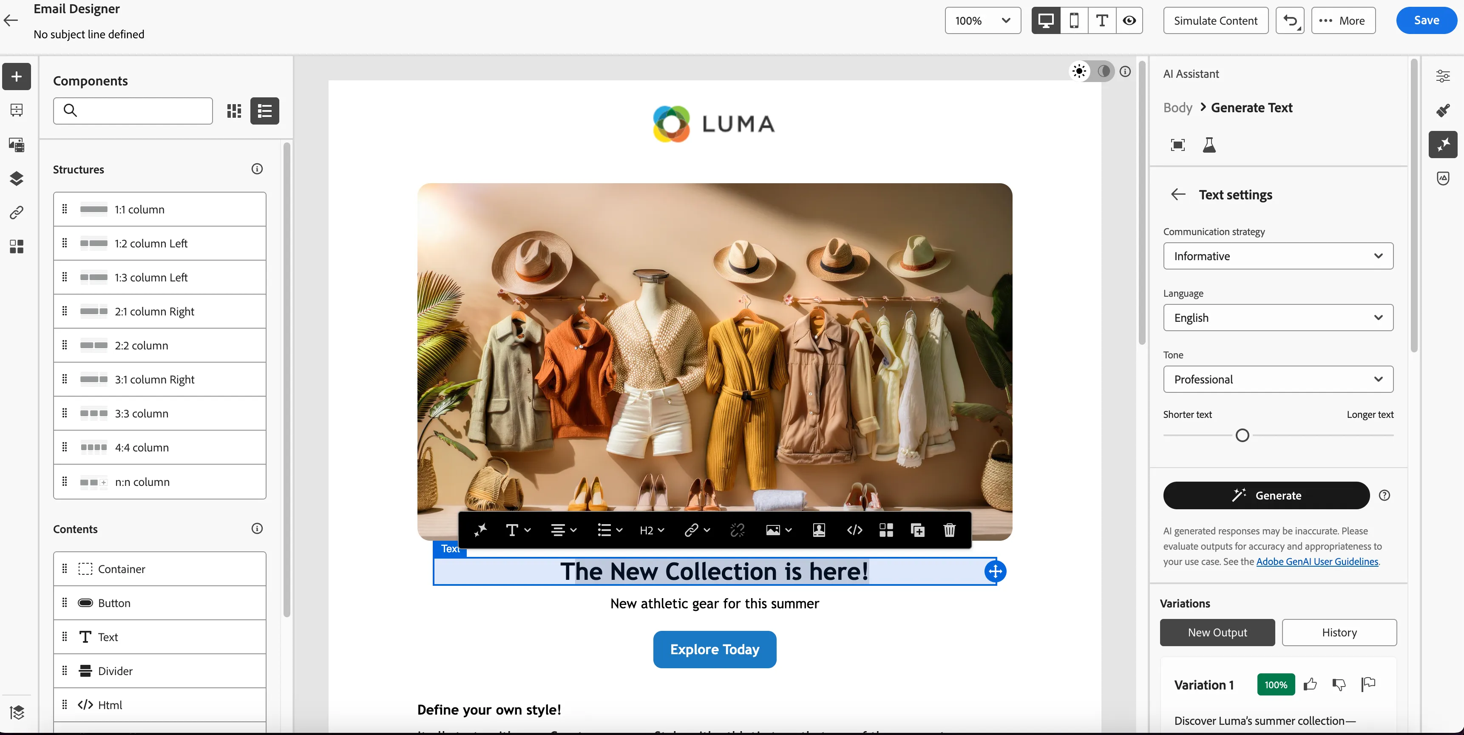Click the text length slider handle
This screenshot has width=1464, height=735.
(1243, 435)
